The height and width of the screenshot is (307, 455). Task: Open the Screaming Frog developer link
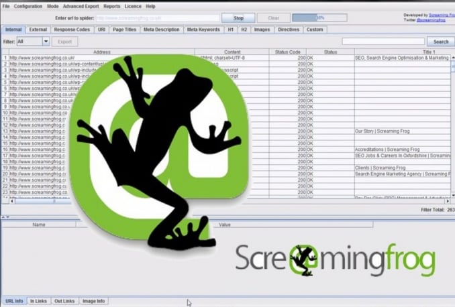click(x=436, y=14)
